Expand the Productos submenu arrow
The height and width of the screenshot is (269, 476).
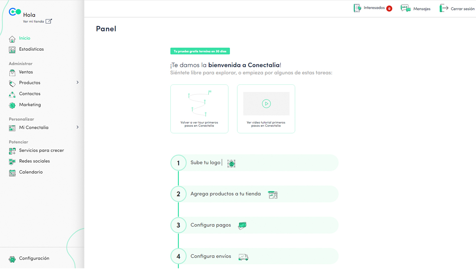78,83
